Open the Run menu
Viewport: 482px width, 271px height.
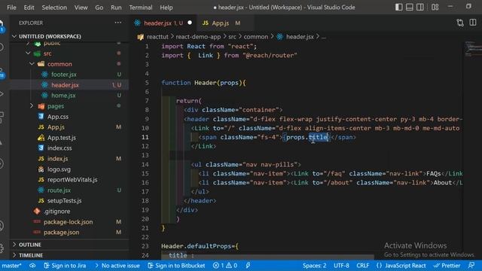pyautogui.click(x=116, y=8)
